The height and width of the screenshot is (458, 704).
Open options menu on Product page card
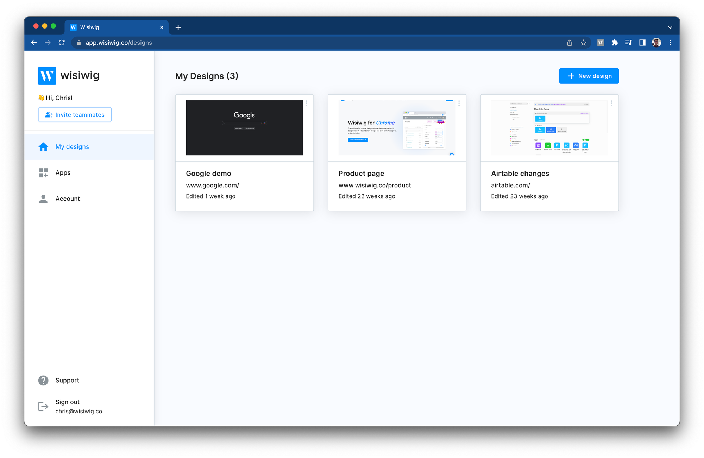[x=459, y=103]
